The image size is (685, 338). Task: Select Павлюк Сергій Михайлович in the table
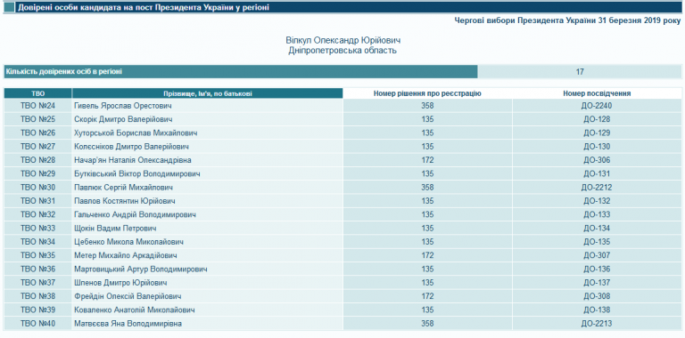(124, 188)
